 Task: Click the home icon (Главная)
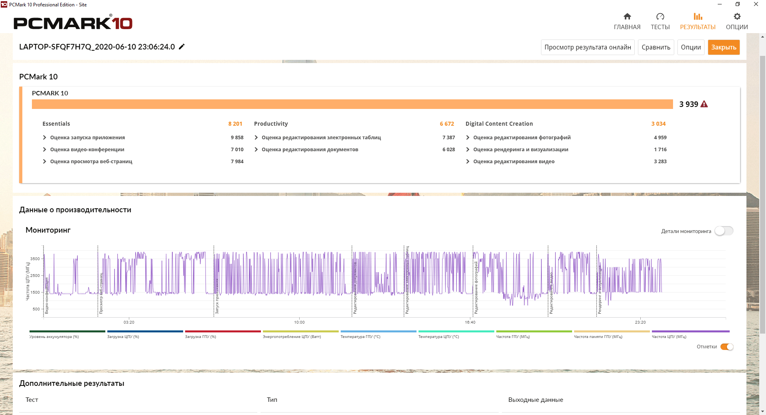[x=627, y=16]
